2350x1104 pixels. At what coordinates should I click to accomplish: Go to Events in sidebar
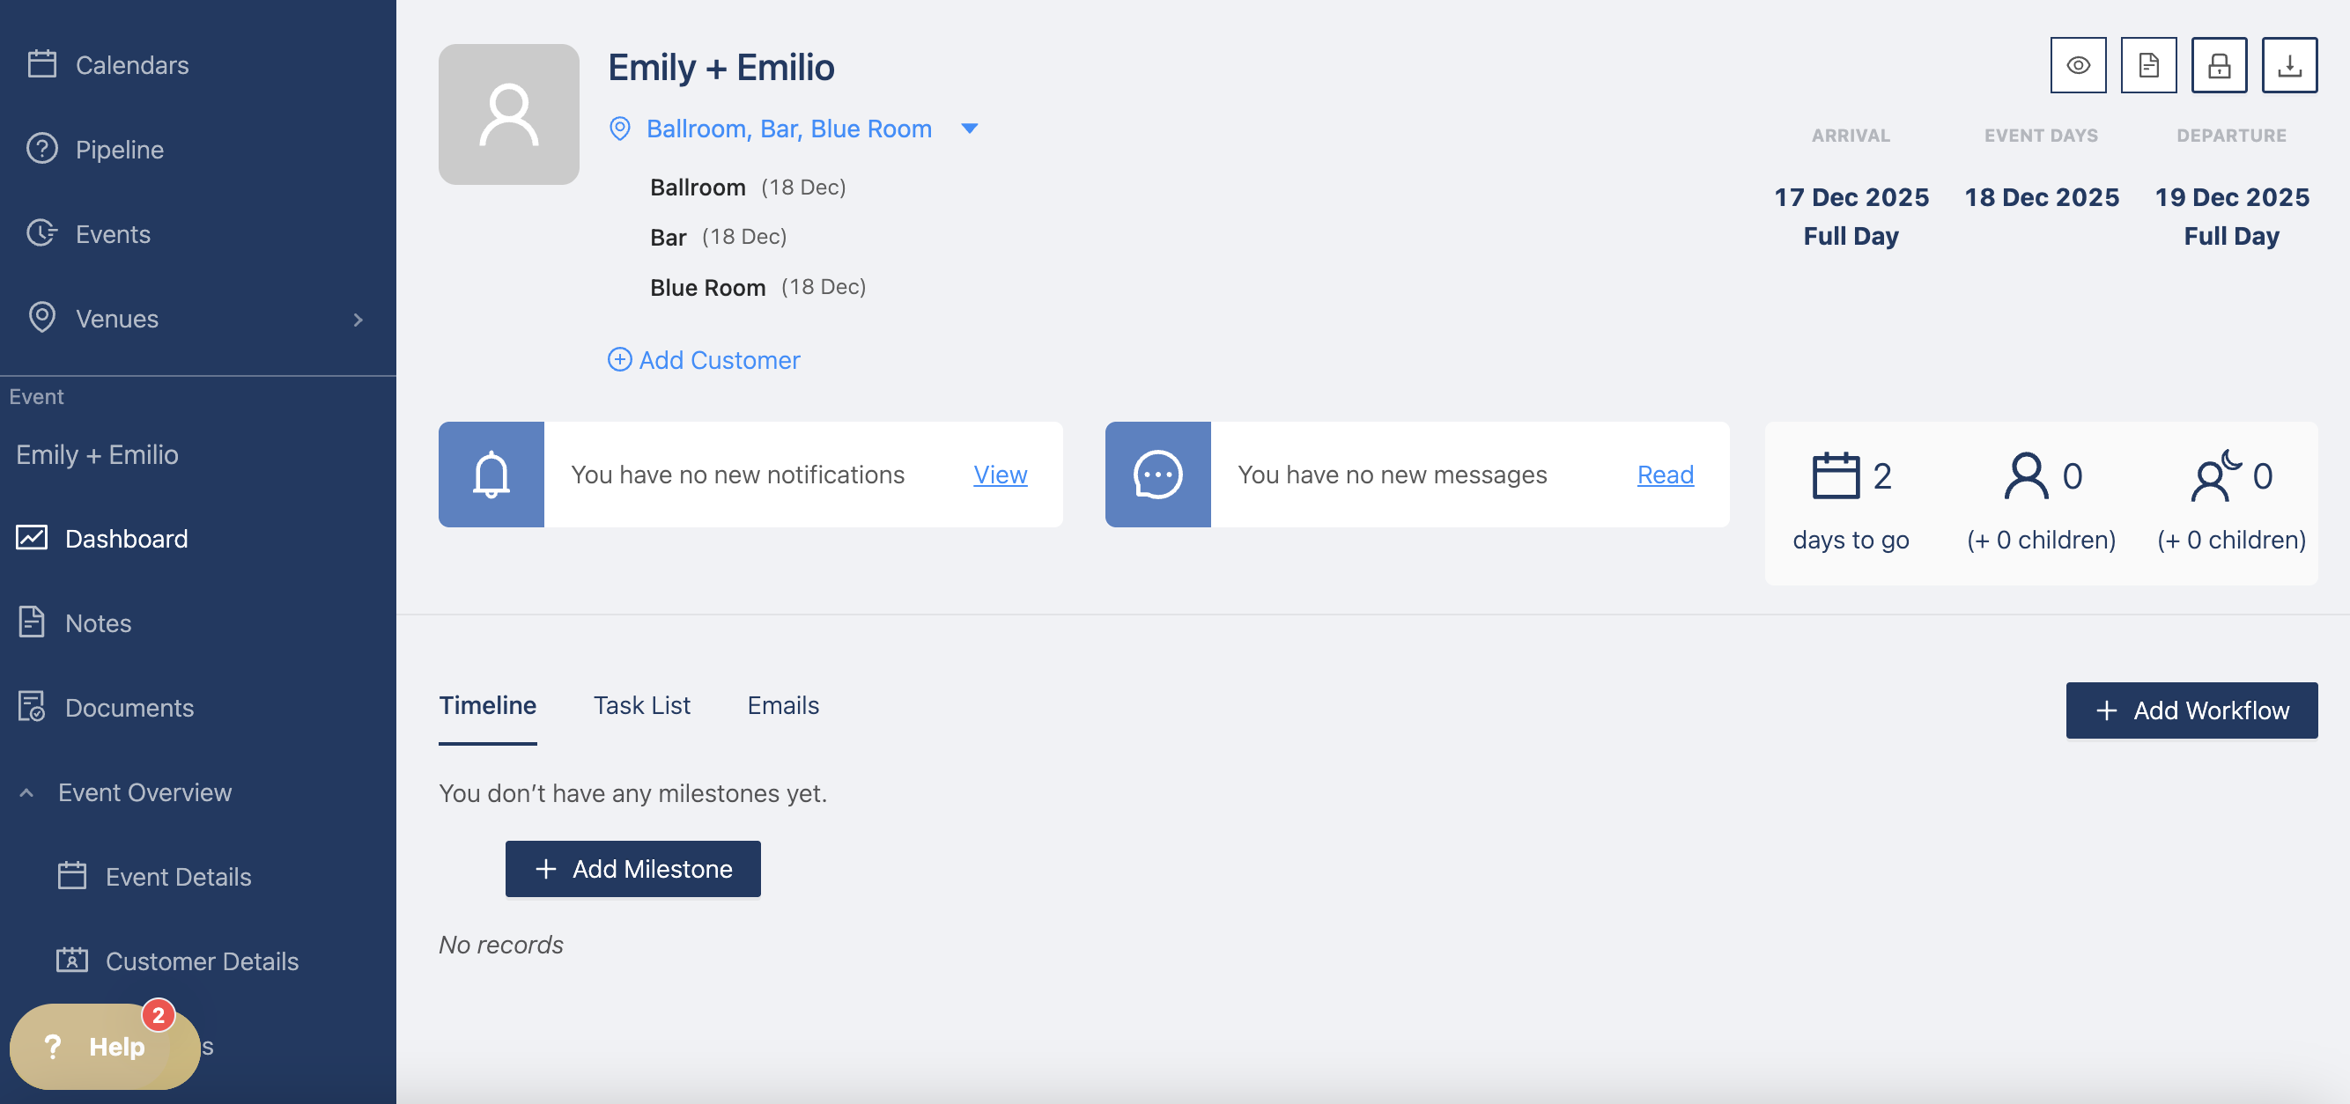tap(112, 234)
